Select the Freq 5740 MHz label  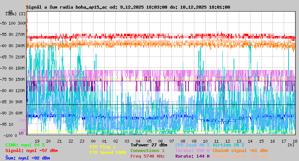(x=147, y=156)
